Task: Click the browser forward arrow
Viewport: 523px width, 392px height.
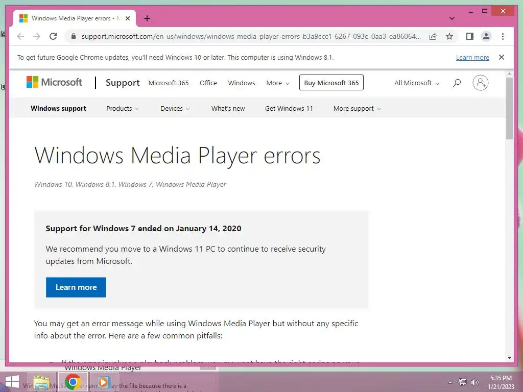Action: tap(37, 36)
